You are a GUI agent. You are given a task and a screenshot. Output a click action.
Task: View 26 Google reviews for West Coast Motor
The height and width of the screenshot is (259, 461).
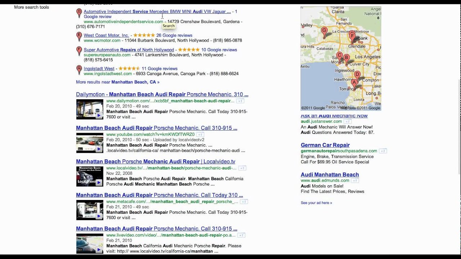174,35
